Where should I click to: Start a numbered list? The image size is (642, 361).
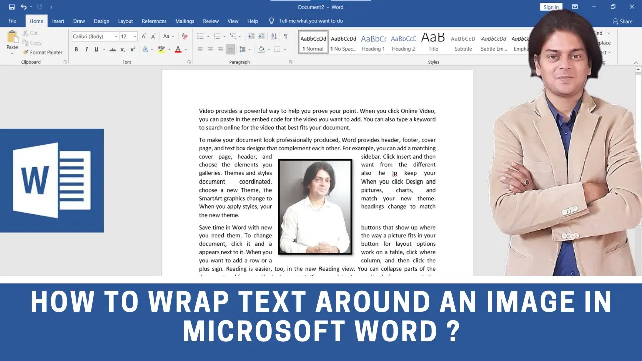pos(217,36)
